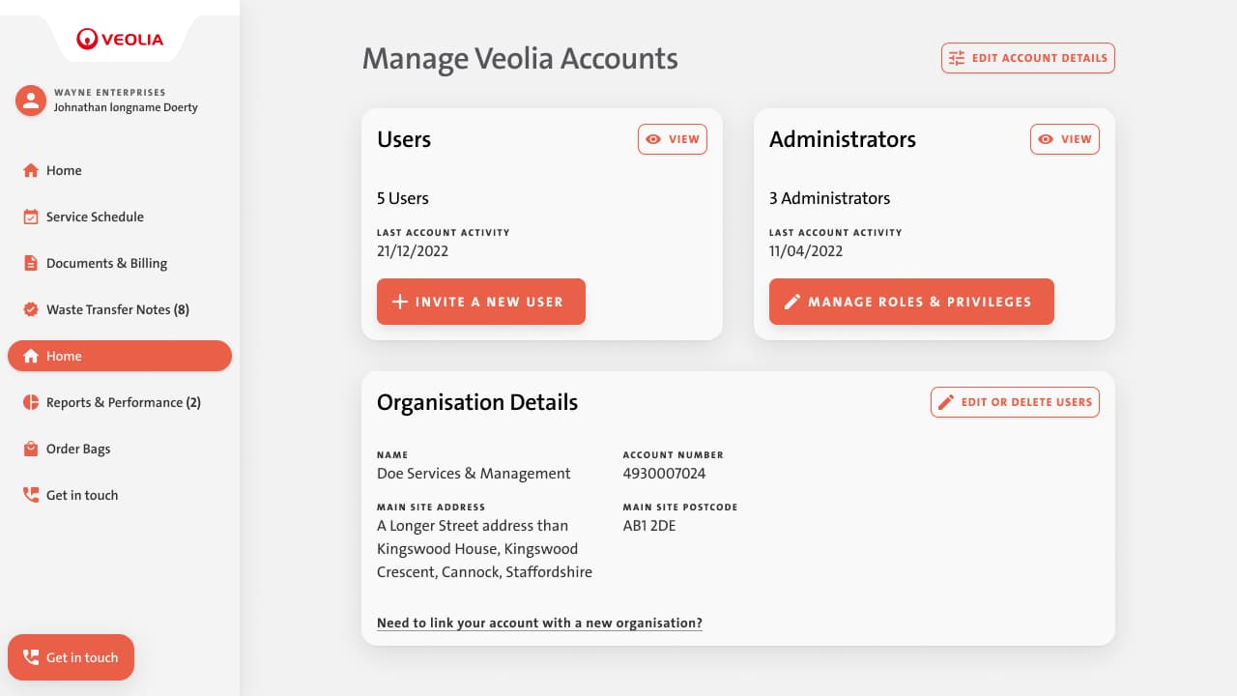Viewport: 1237px width, 696px height.
Task: Click Edit Account Details button
Action: pos(1027,58)
